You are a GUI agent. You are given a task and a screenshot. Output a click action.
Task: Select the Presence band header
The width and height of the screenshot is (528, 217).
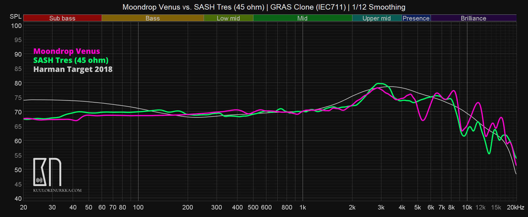[x=416, y=18]
